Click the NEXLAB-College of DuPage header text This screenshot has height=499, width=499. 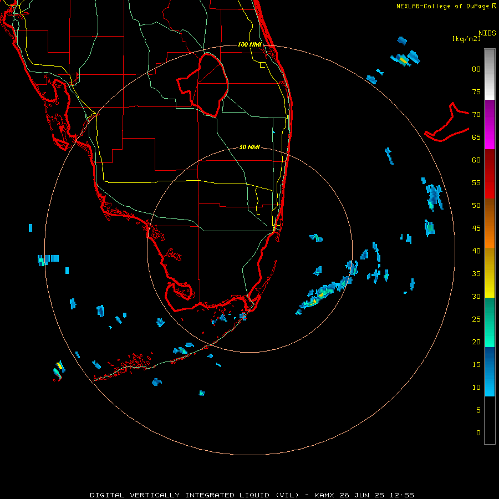(x=446, y=6)
